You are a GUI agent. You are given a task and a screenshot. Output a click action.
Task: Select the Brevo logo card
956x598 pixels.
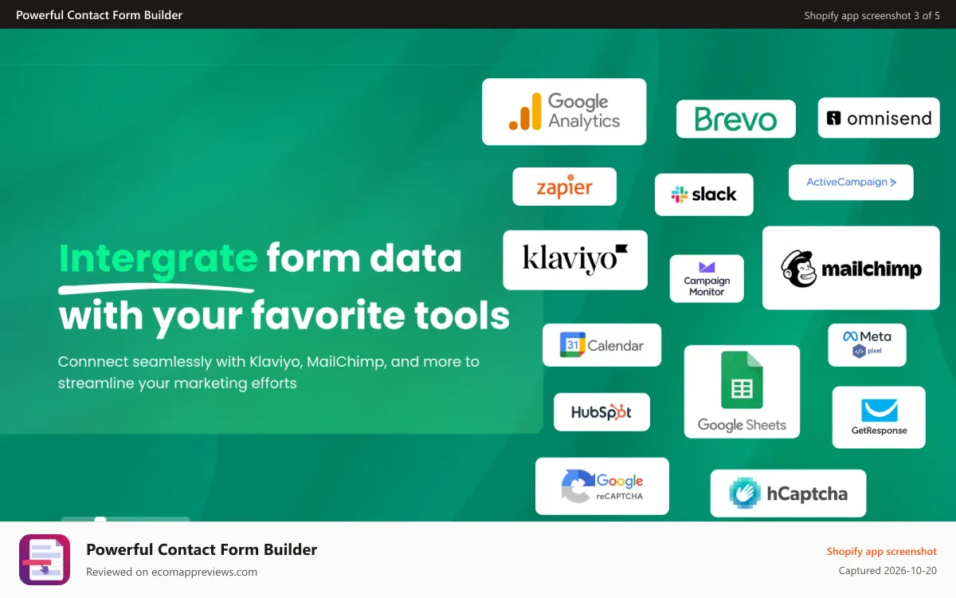[x=736, y=119]
